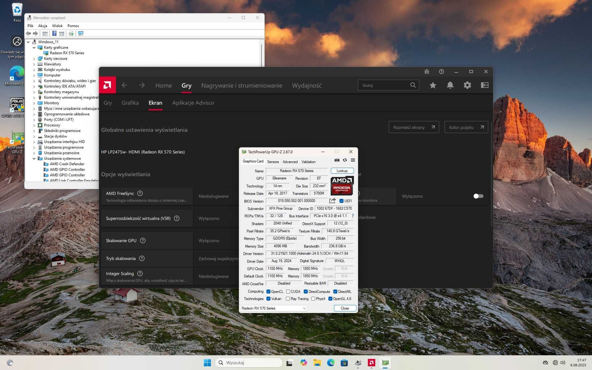The image size is (592, 370).
Task: Expand the Stacje dysków node
Action: [x=34, y=136]
